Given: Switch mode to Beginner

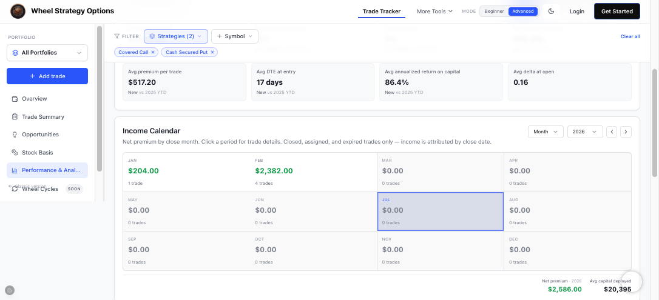Looking at the screenshot, I should pos(494,12).
